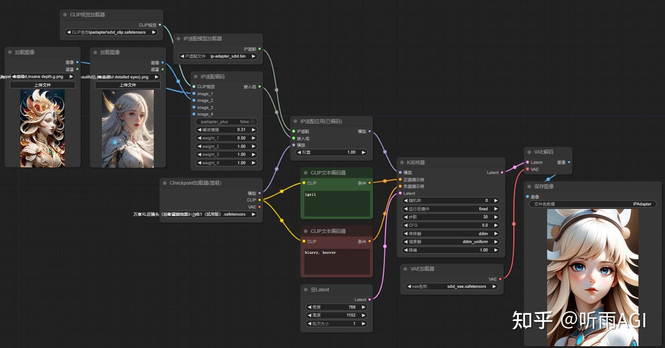The width and height of the screenshot is (665, 348).
Task: Click the generated image preview in the 保存图像 node
Action: tap(593, 278)
